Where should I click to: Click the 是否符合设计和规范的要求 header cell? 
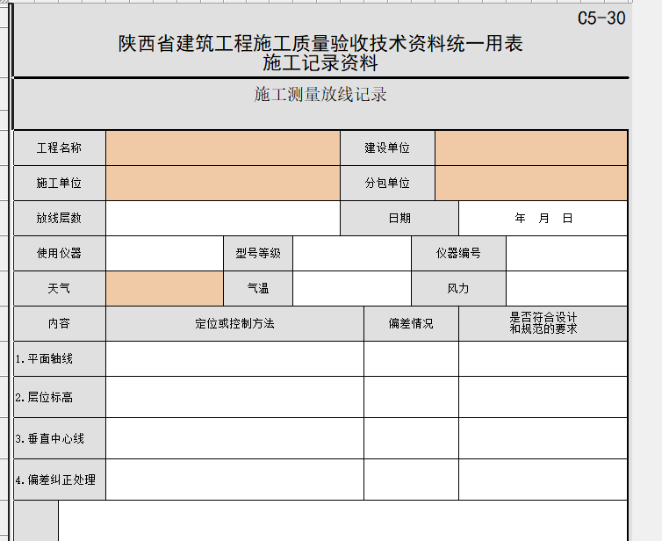[x=543, y=323]
